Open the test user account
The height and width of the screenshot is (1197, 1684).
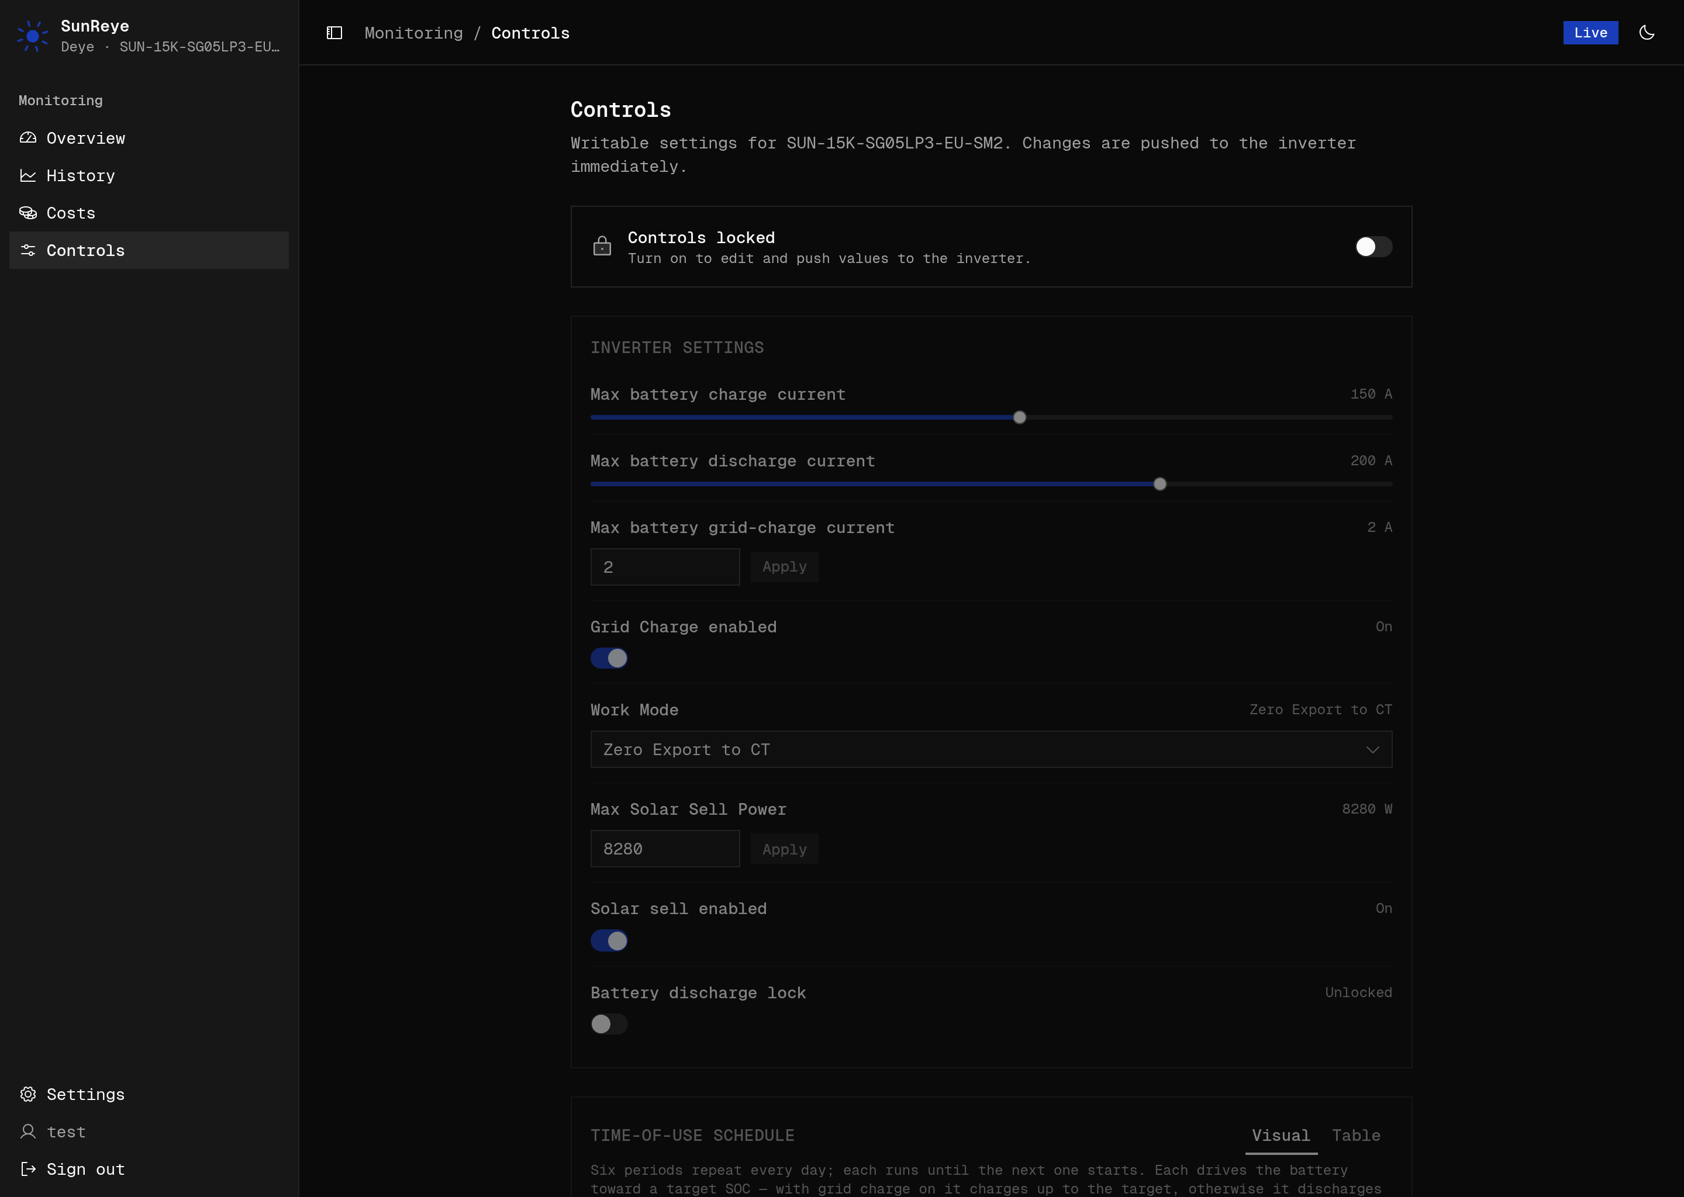pos(149,1132)
